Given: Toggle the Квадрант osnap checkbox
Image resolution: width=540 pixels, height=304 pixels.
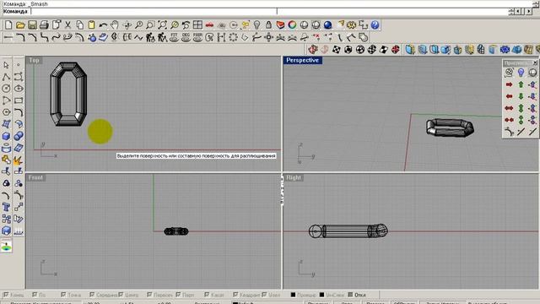Looking at the screenshot, I should point(235,295).
